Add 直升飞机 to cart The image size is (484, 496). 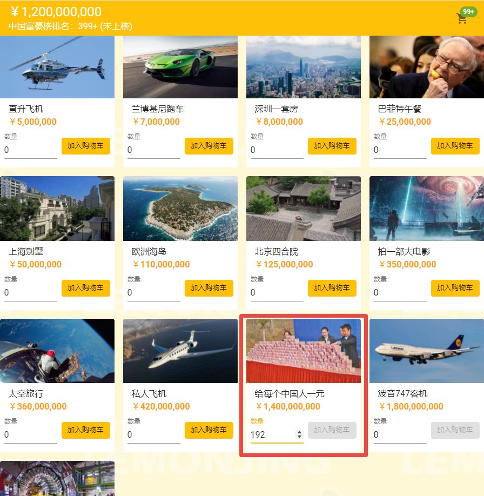86,146
